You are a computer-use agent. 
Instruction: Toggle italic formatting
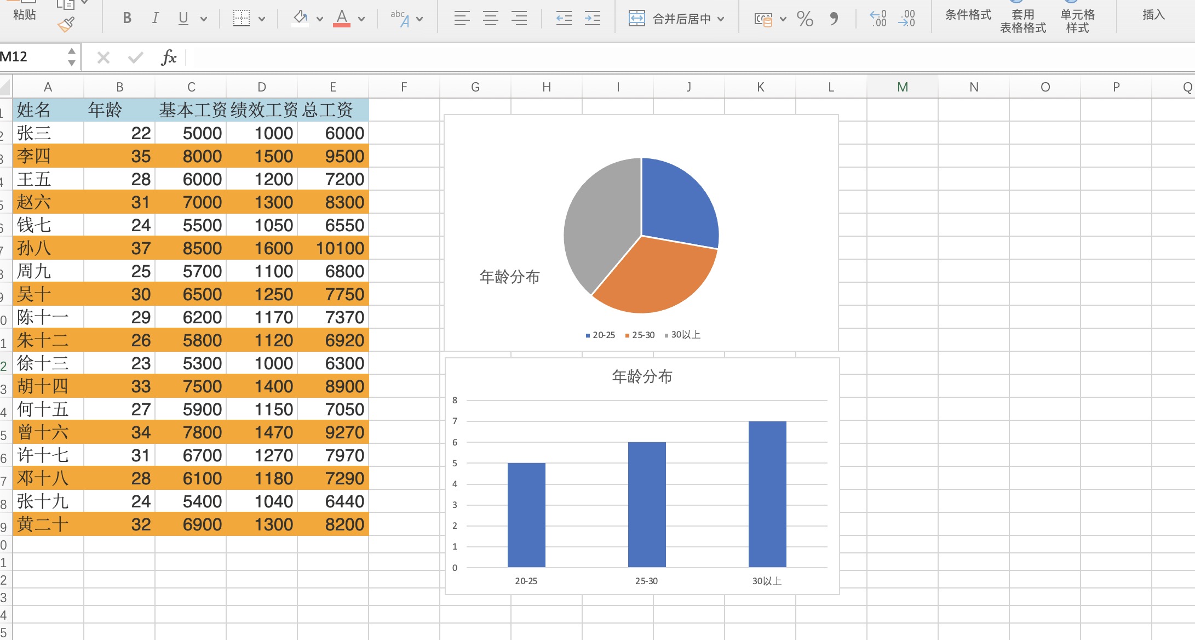(156, 18)
